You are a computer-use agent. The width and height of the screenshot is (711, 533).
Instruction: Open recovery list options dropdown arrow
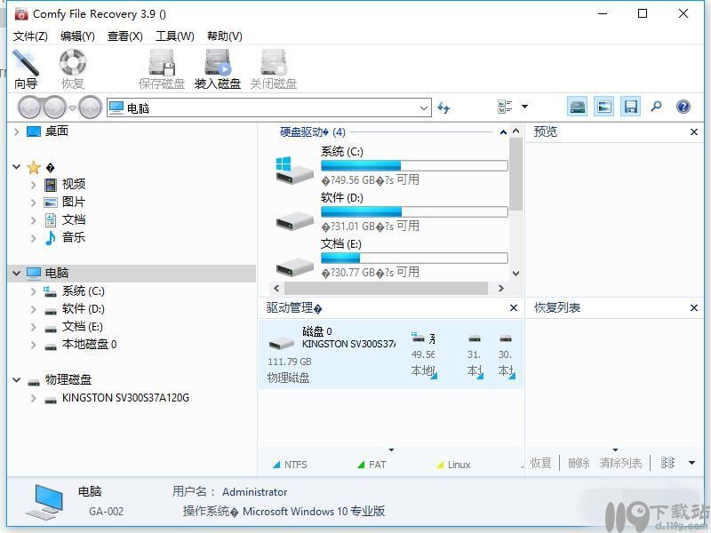click(x=692, y=463)
